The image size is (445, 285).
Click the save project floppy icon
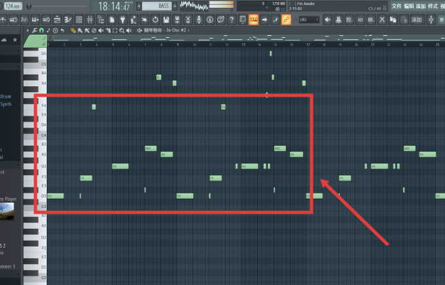coord(166,20)
